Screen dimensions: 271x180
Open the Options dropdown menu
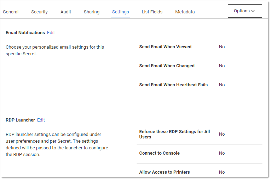244,11
